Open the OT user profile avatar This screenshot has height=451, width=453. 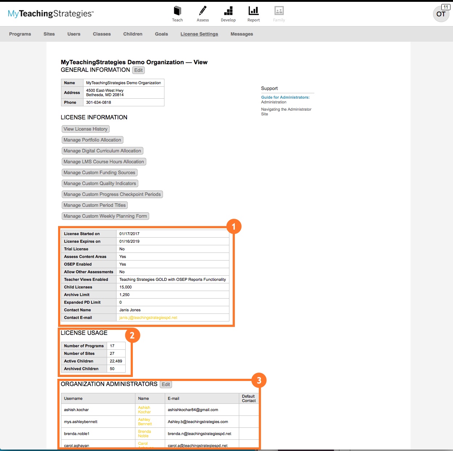[441, 14]
